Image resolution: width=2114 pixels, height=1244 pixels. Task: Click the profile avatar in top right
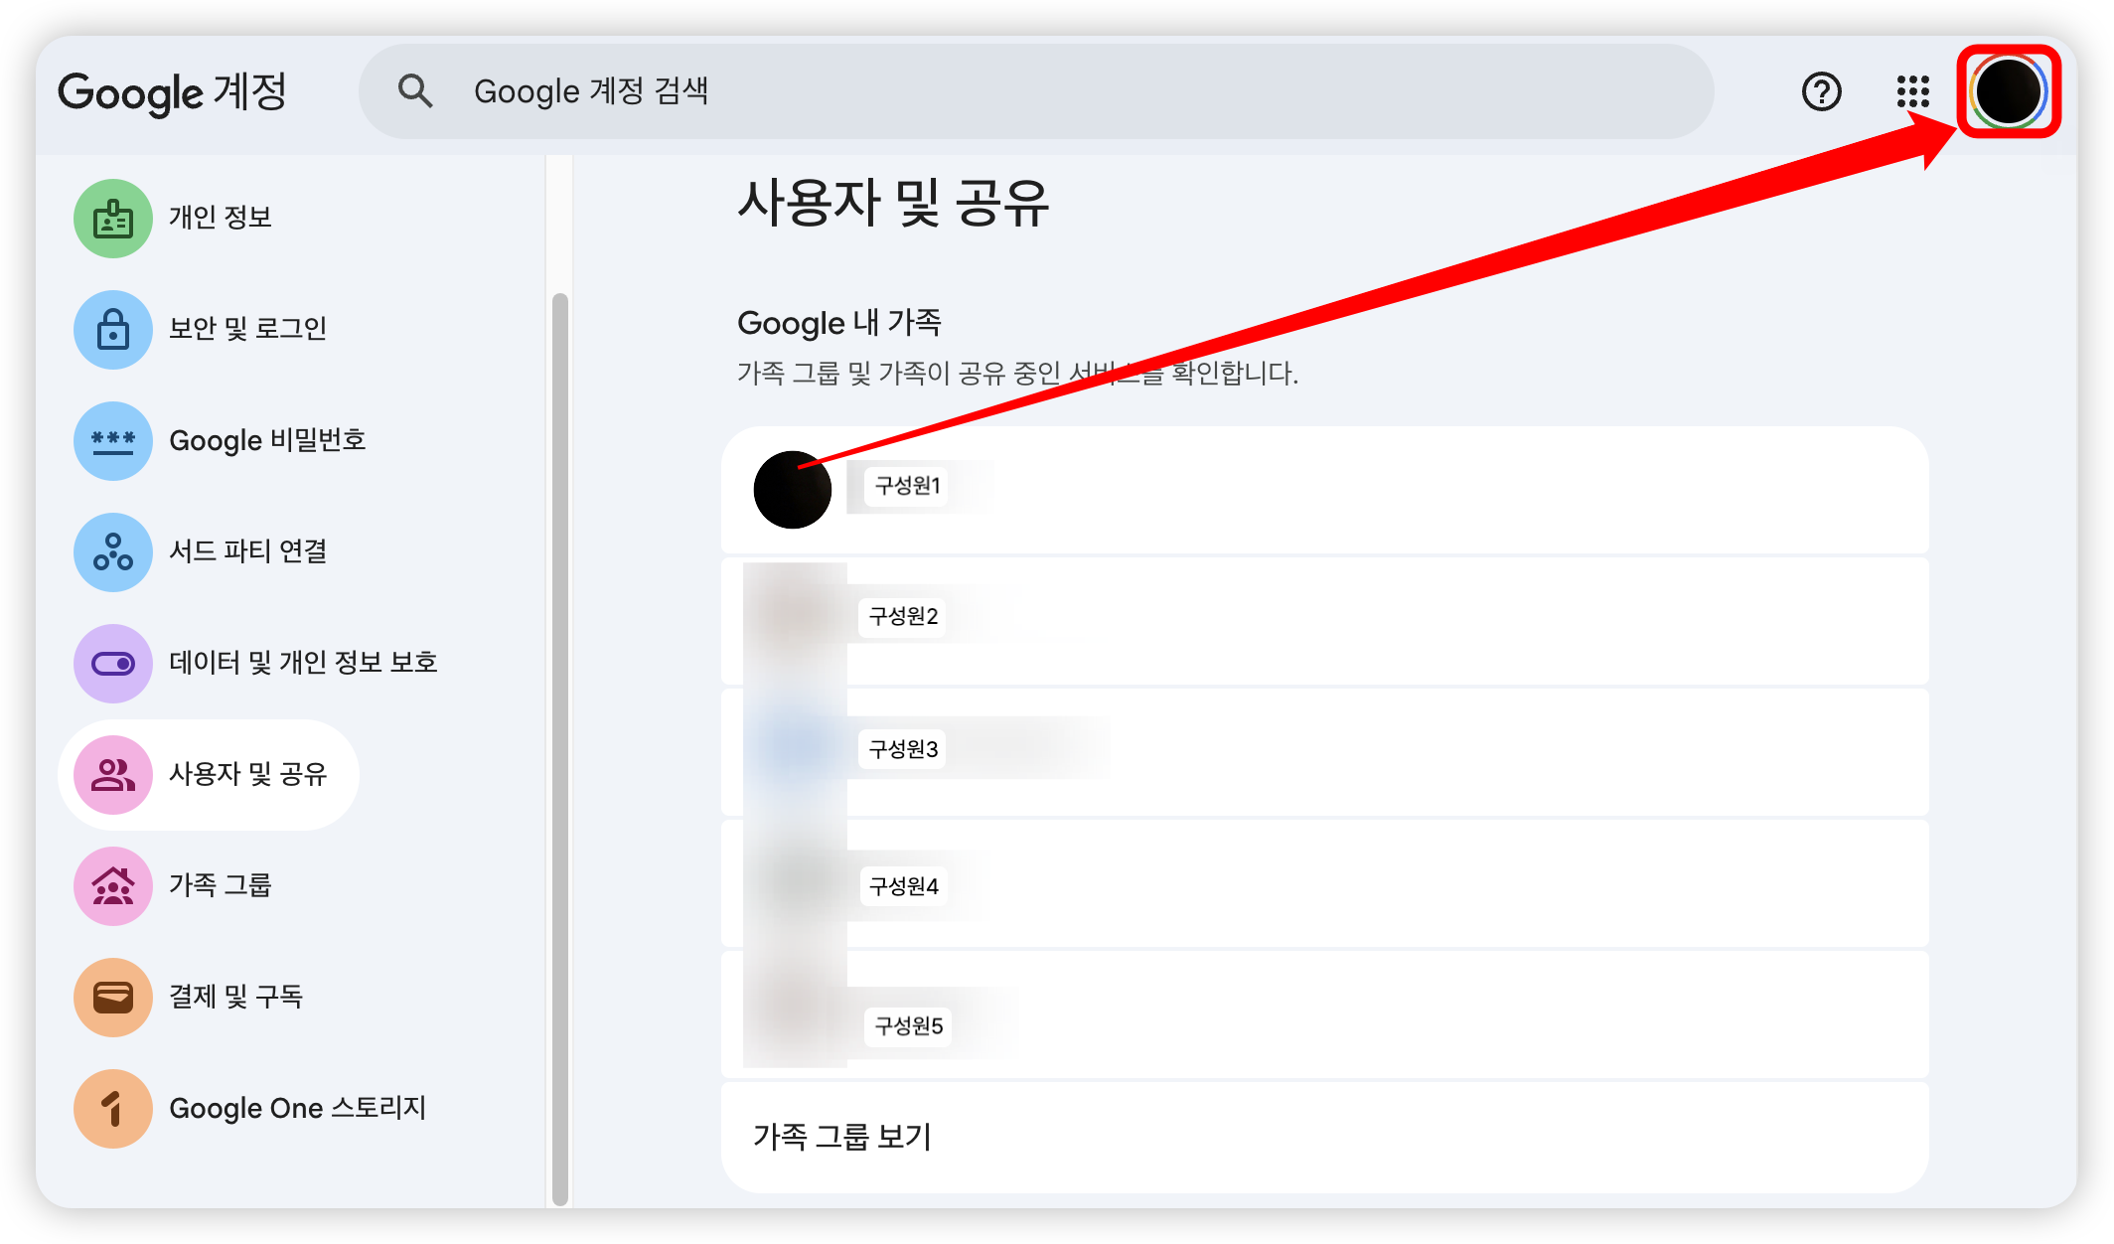pyautogui.click(x=2008, y=91)
